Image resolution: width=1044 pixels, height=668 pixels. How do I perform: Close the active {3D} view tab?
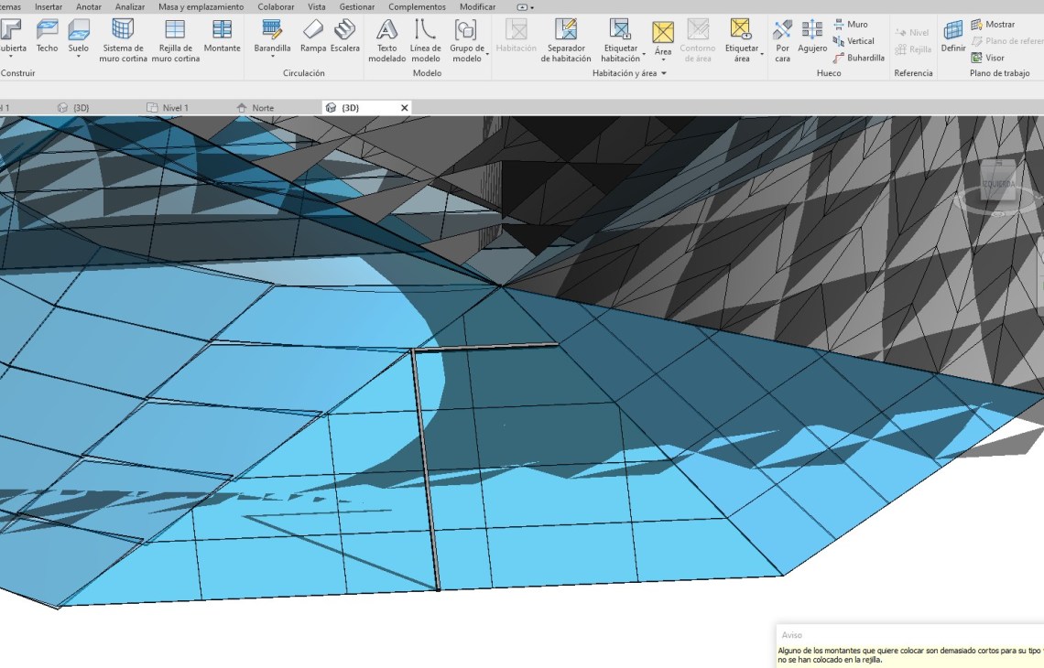pos(404,108)
